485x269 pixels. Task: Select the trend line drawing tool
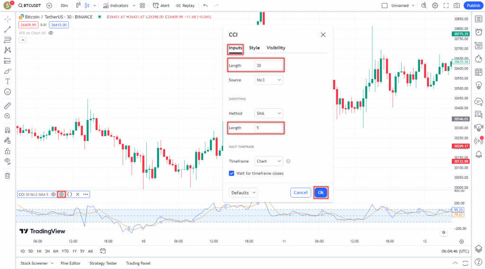click(x=8, y=29)
